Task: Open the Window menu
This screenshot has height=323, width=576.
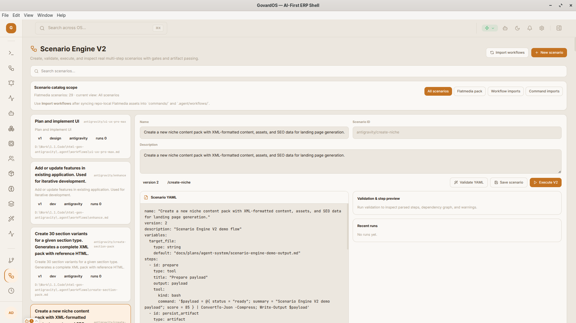Action: 45,15
